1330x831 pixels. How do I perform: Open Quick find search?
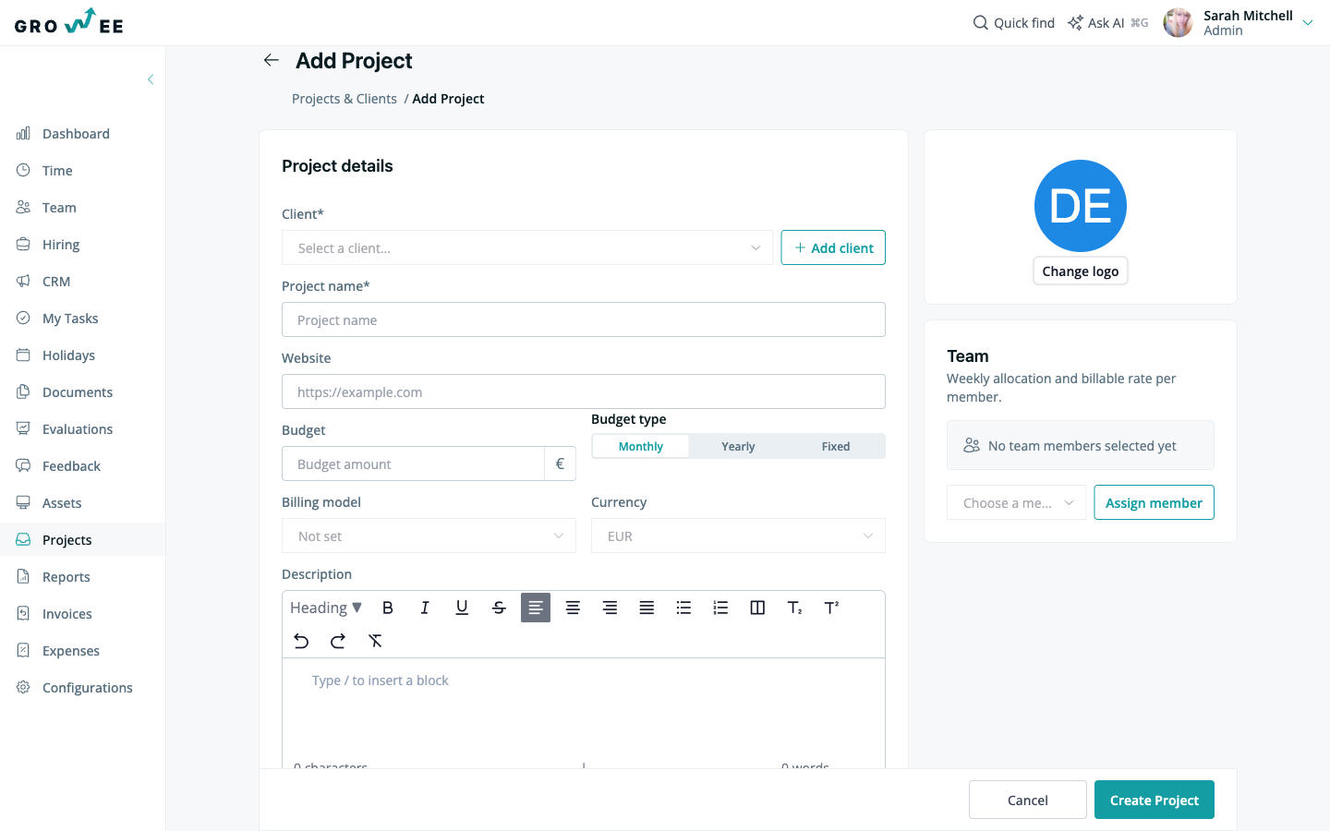click(1013, 23)
